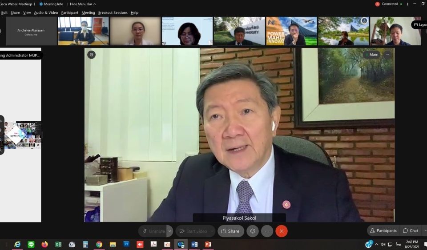
Task: Open the reactions smiley icon
Action: coord(253,231)
